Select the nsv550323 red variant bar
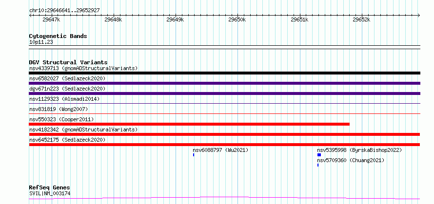 [189, 124]
